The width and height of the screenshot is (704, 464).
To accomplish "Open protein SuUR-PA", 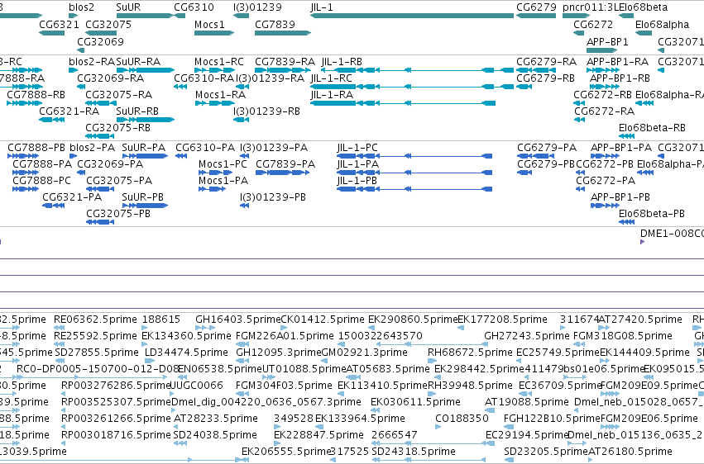I will (143, 147).
